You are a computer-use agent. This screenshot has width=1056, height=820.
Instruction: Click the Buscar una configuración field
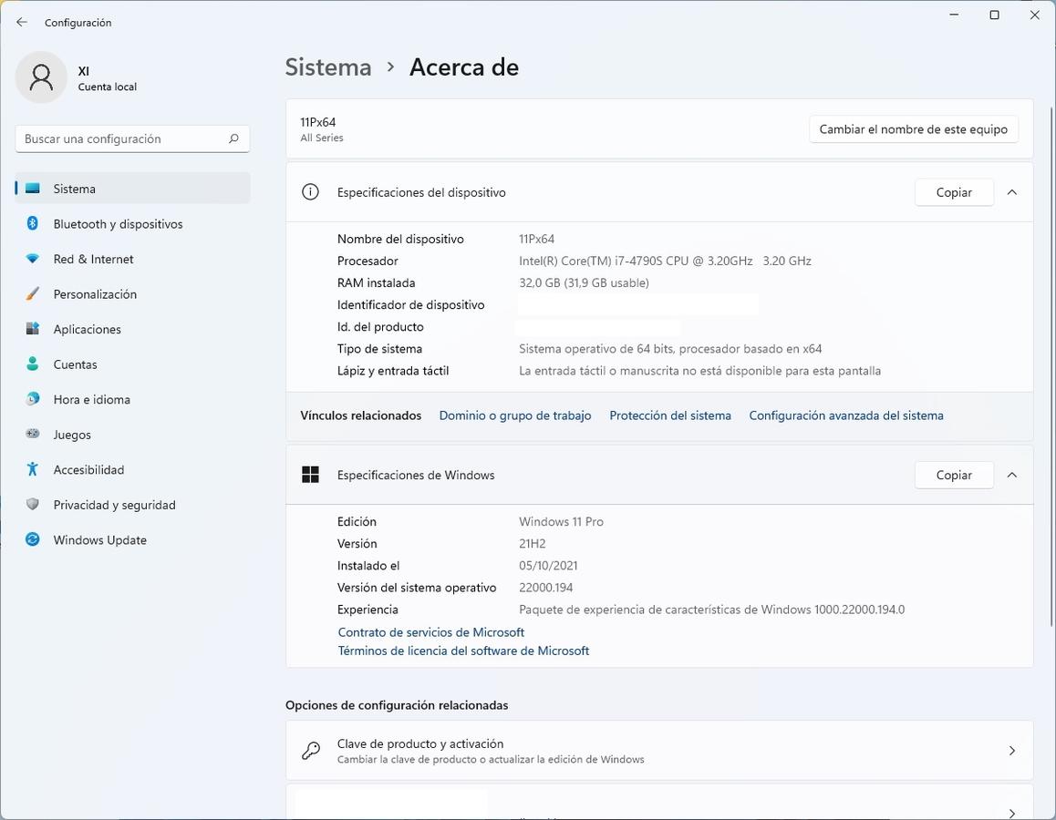(123, 138)
